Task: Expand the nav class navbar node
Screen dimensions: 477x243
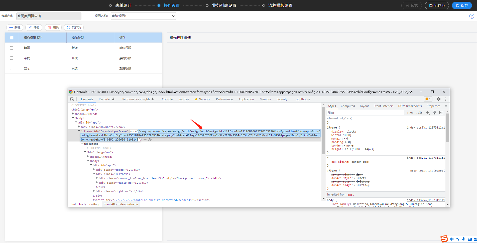Action: 79,127
